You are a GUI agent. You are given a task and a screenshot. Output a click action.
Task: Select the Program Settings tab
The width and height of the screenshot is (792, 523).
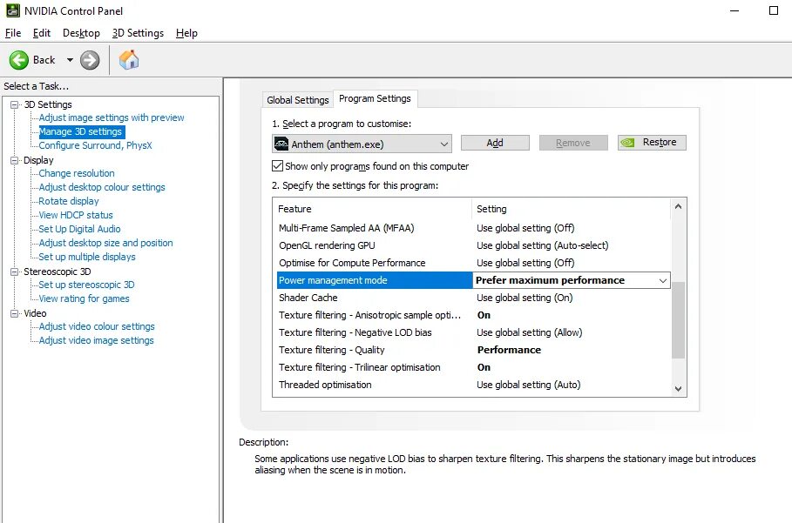click(375, 98)
